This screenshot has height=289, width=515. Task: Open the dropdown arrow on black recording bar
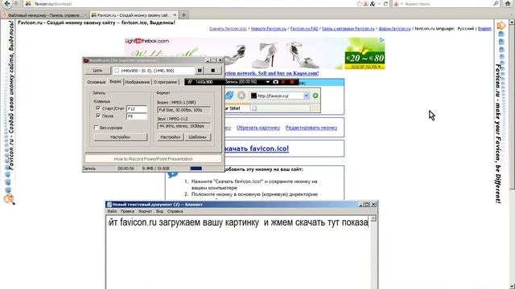[x=268, y=82]
